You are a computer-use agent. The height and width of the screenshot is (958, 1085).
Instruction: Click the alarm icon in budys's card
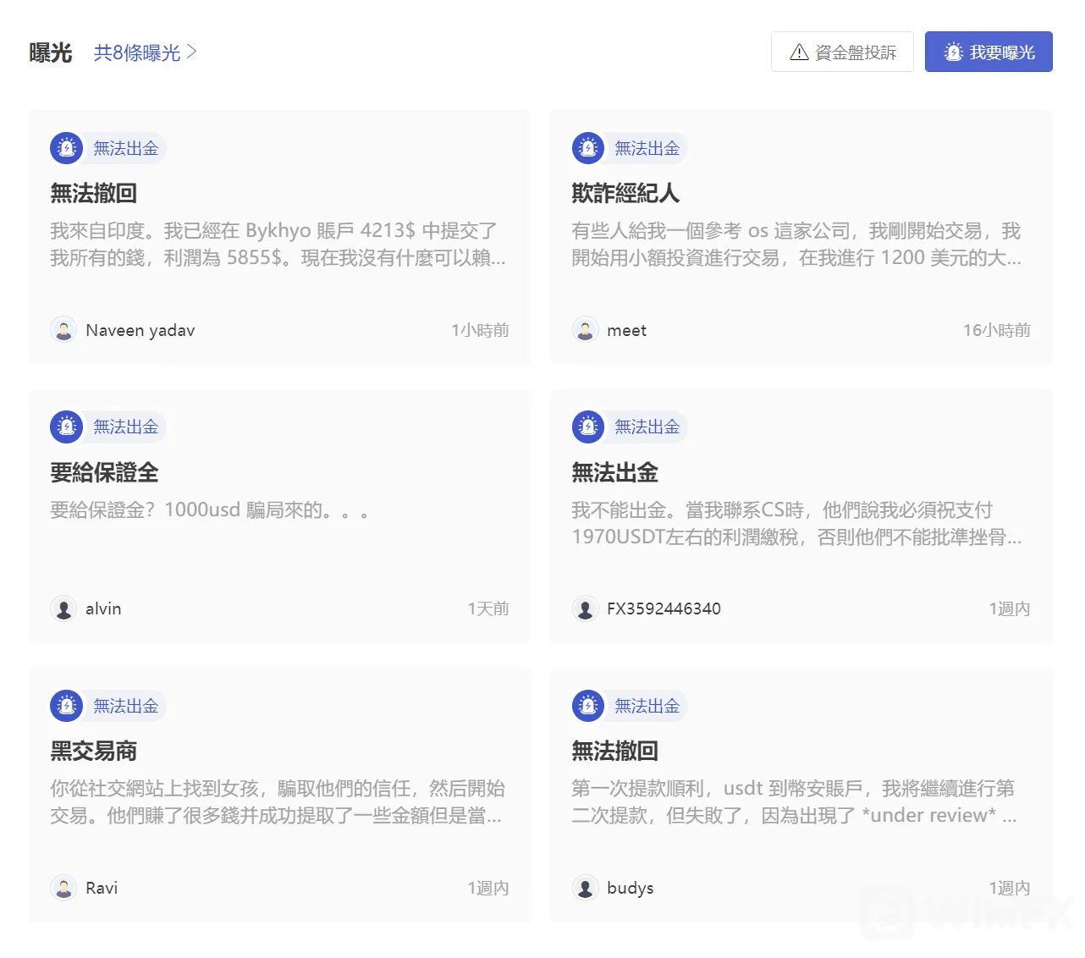(587, 706)
